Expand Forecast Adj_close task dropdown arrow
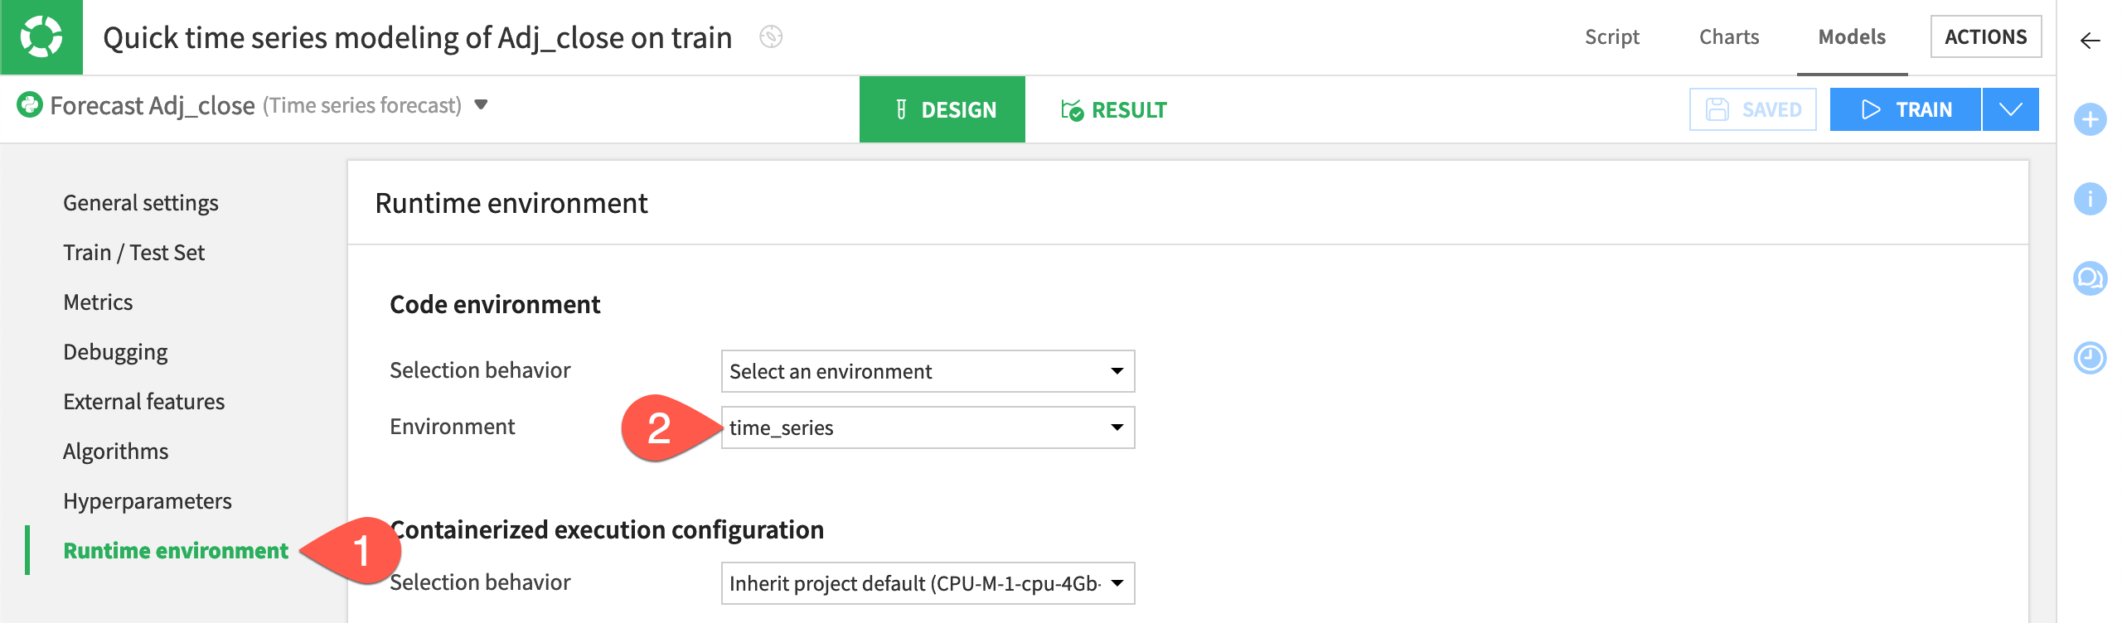2122x623 pixels. (x=481, y=105)
